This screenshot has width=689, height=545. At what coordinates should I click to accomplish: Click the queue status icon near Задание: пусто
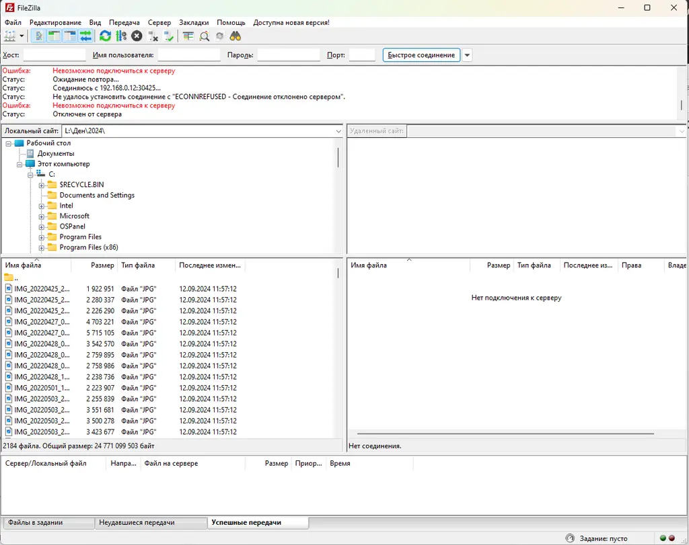[x=570, y=538]
